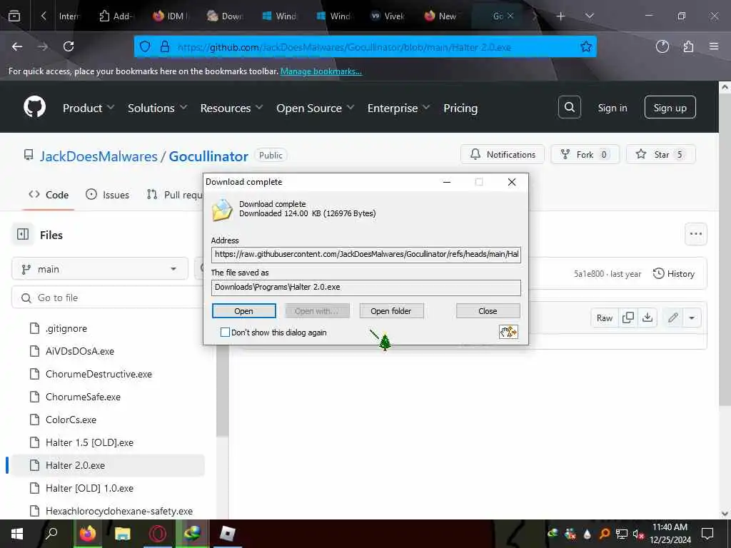Open ChorumeDestructive.exe in file tree
Viewport: 731px width, 548px height.
coord(99,374)
